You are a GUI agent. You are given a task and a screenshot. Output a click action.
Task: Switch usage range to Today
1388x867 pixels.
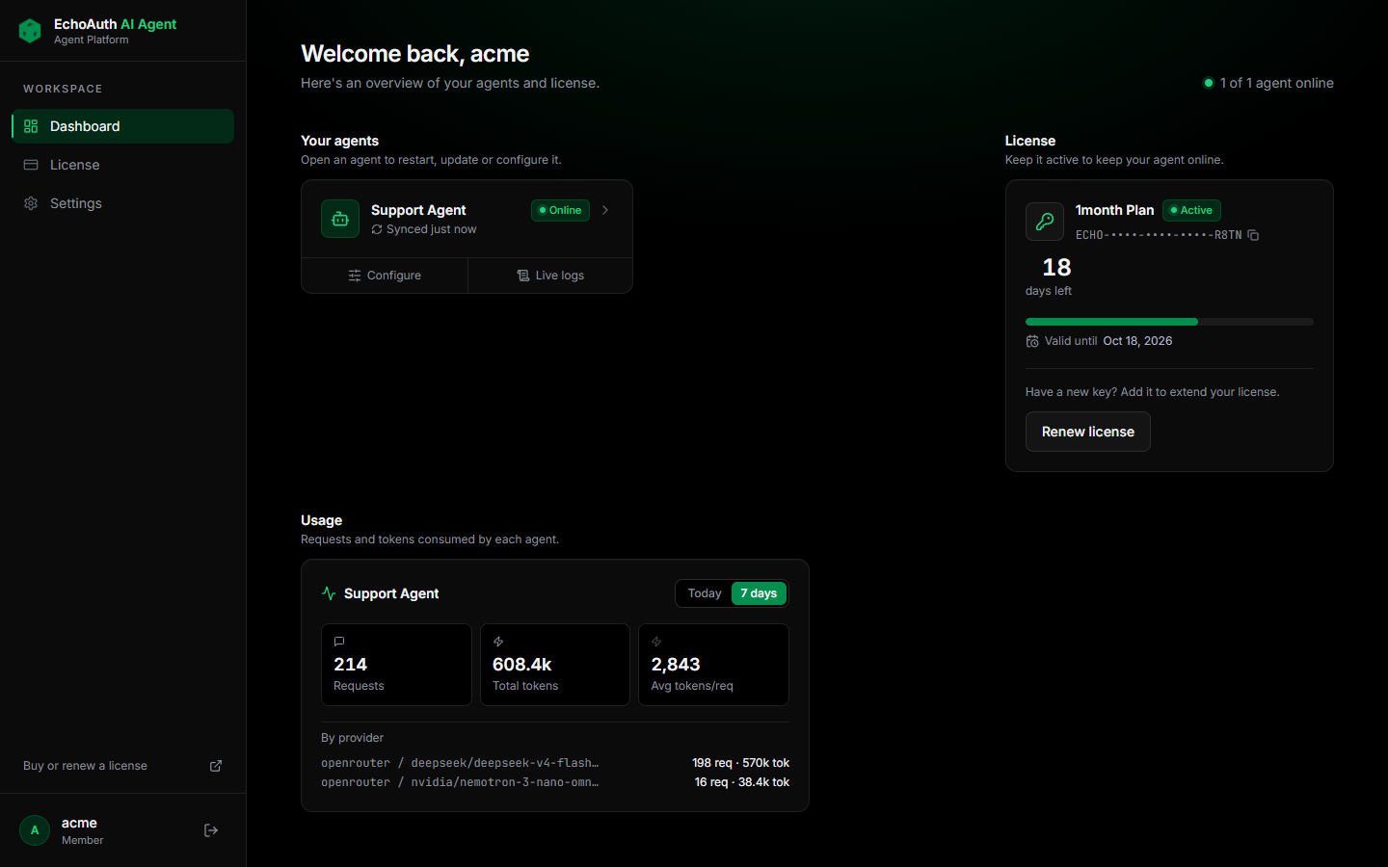[705, 593]
